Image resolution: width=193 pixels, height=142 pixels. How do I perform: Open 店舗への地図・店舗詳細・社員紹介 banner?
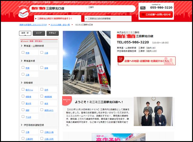(x=147, y=61)
